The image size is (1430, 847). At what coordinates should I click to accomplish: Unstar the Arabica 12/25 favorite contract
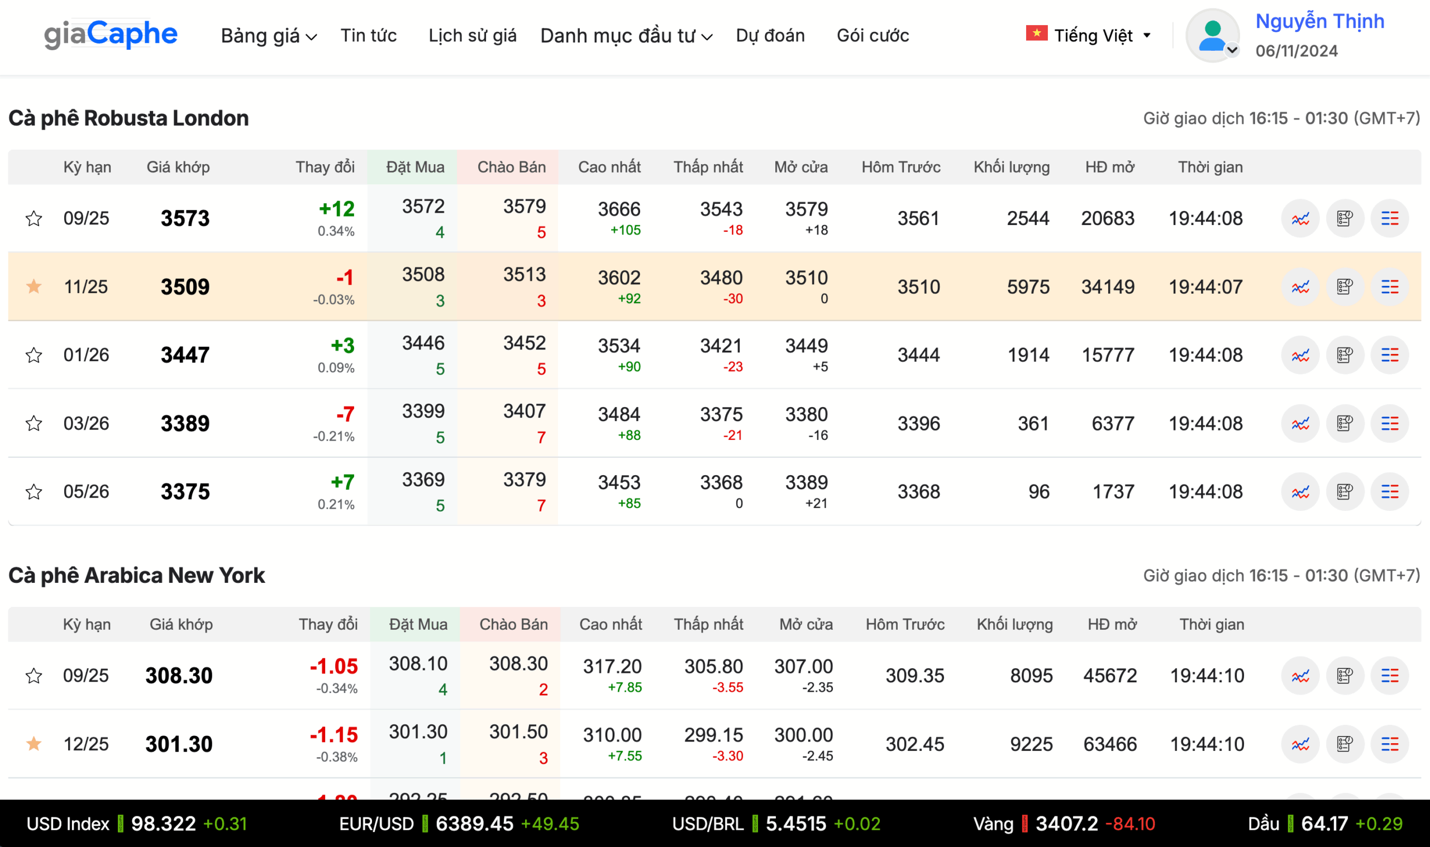34,744
